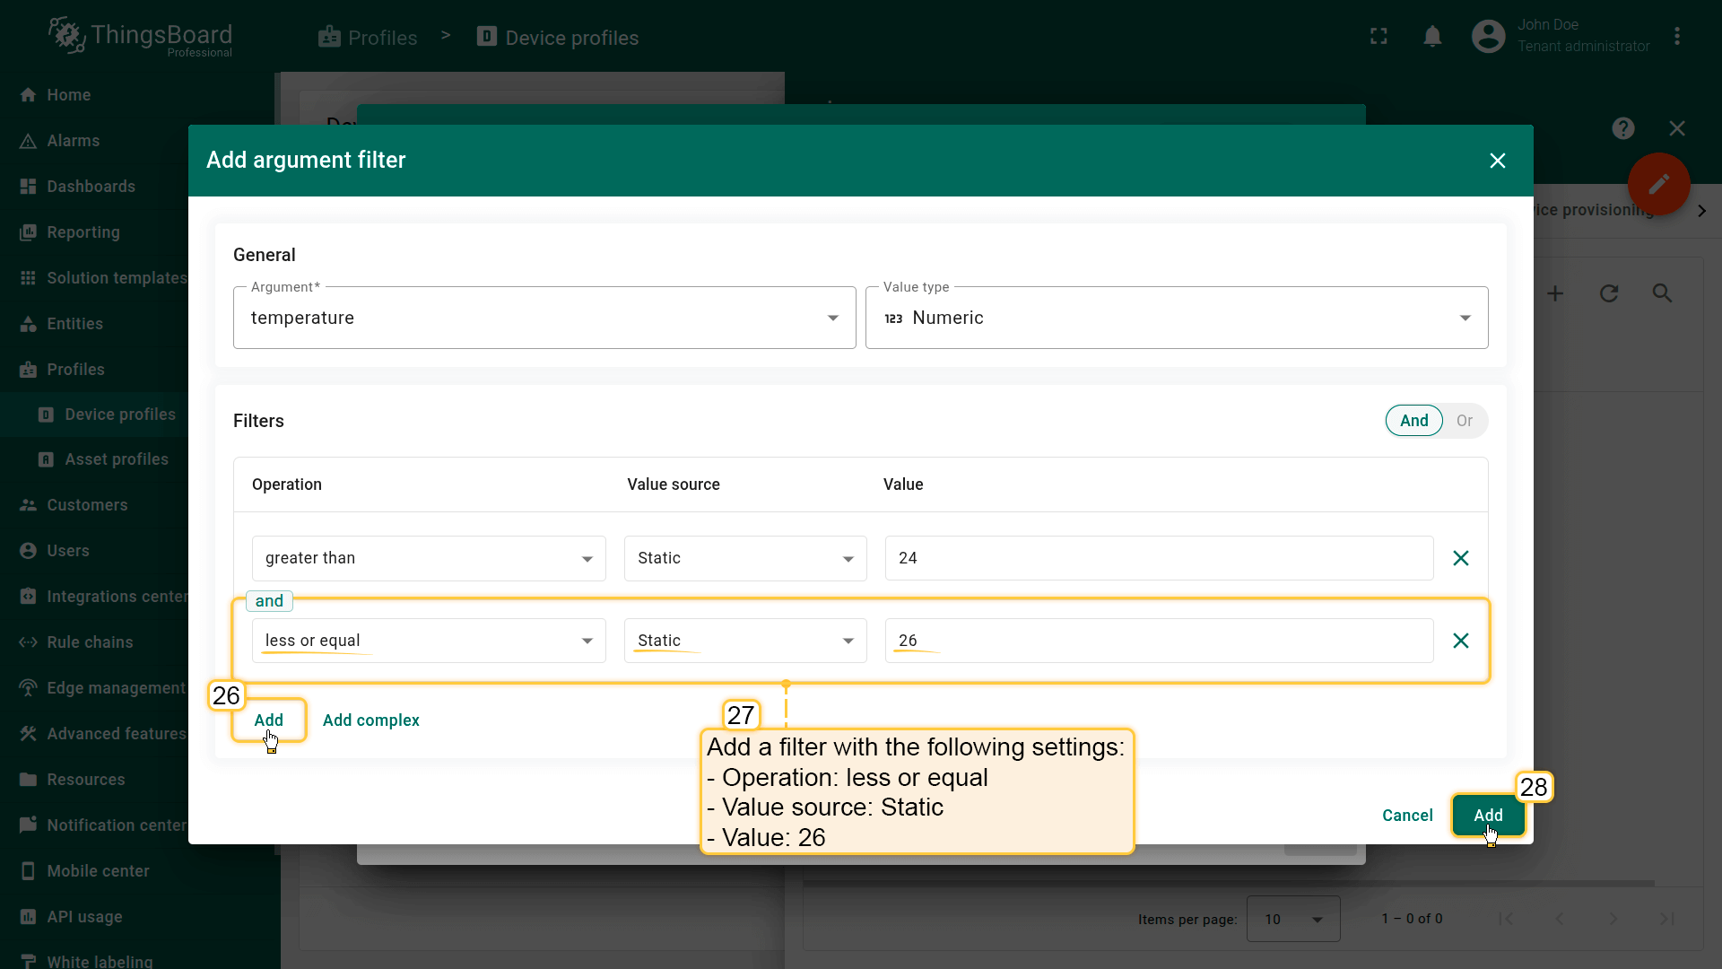Image resolution: width=1722 pixels, height=969 pixels.
Task: Open notifications bell icon
Action: pyautogui.click(x=1432, y=37)
